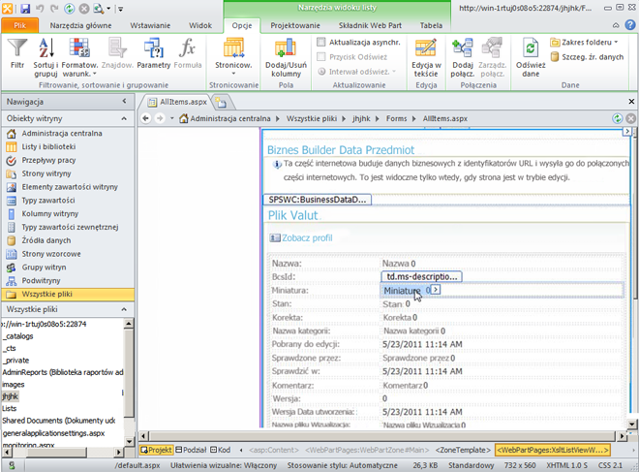Expand web part arrow at top right
639x472 pixels.
point(627,132)
